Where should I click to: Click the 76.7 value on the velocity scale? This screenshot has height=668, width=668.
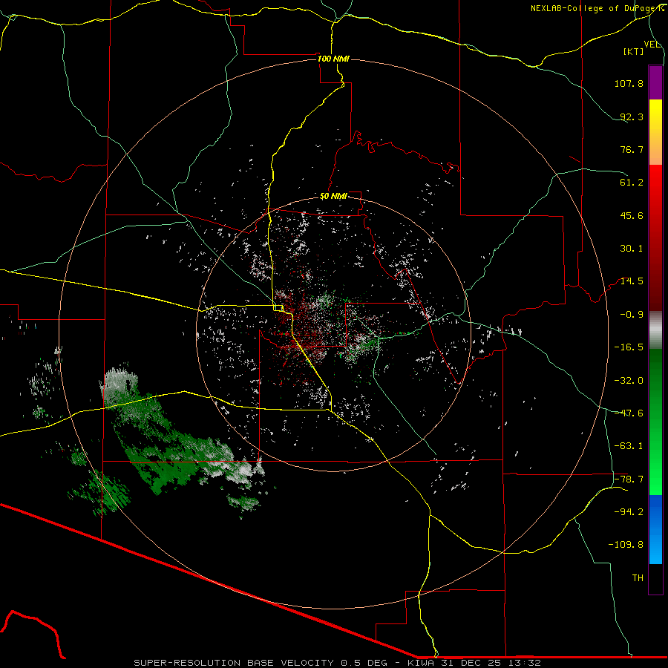(x=632, y=149)
